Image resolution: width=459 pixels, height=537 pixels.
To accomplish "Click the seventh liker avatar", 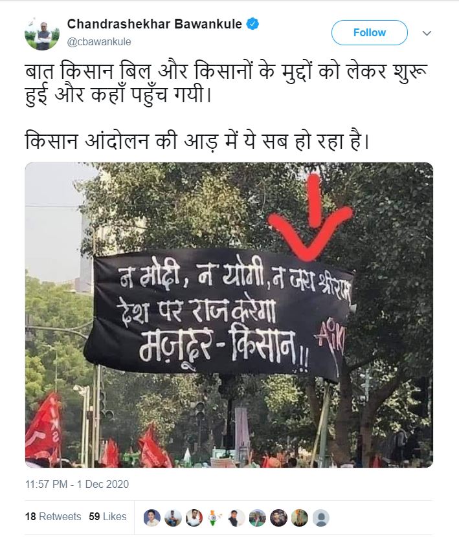I will (278, 518).
